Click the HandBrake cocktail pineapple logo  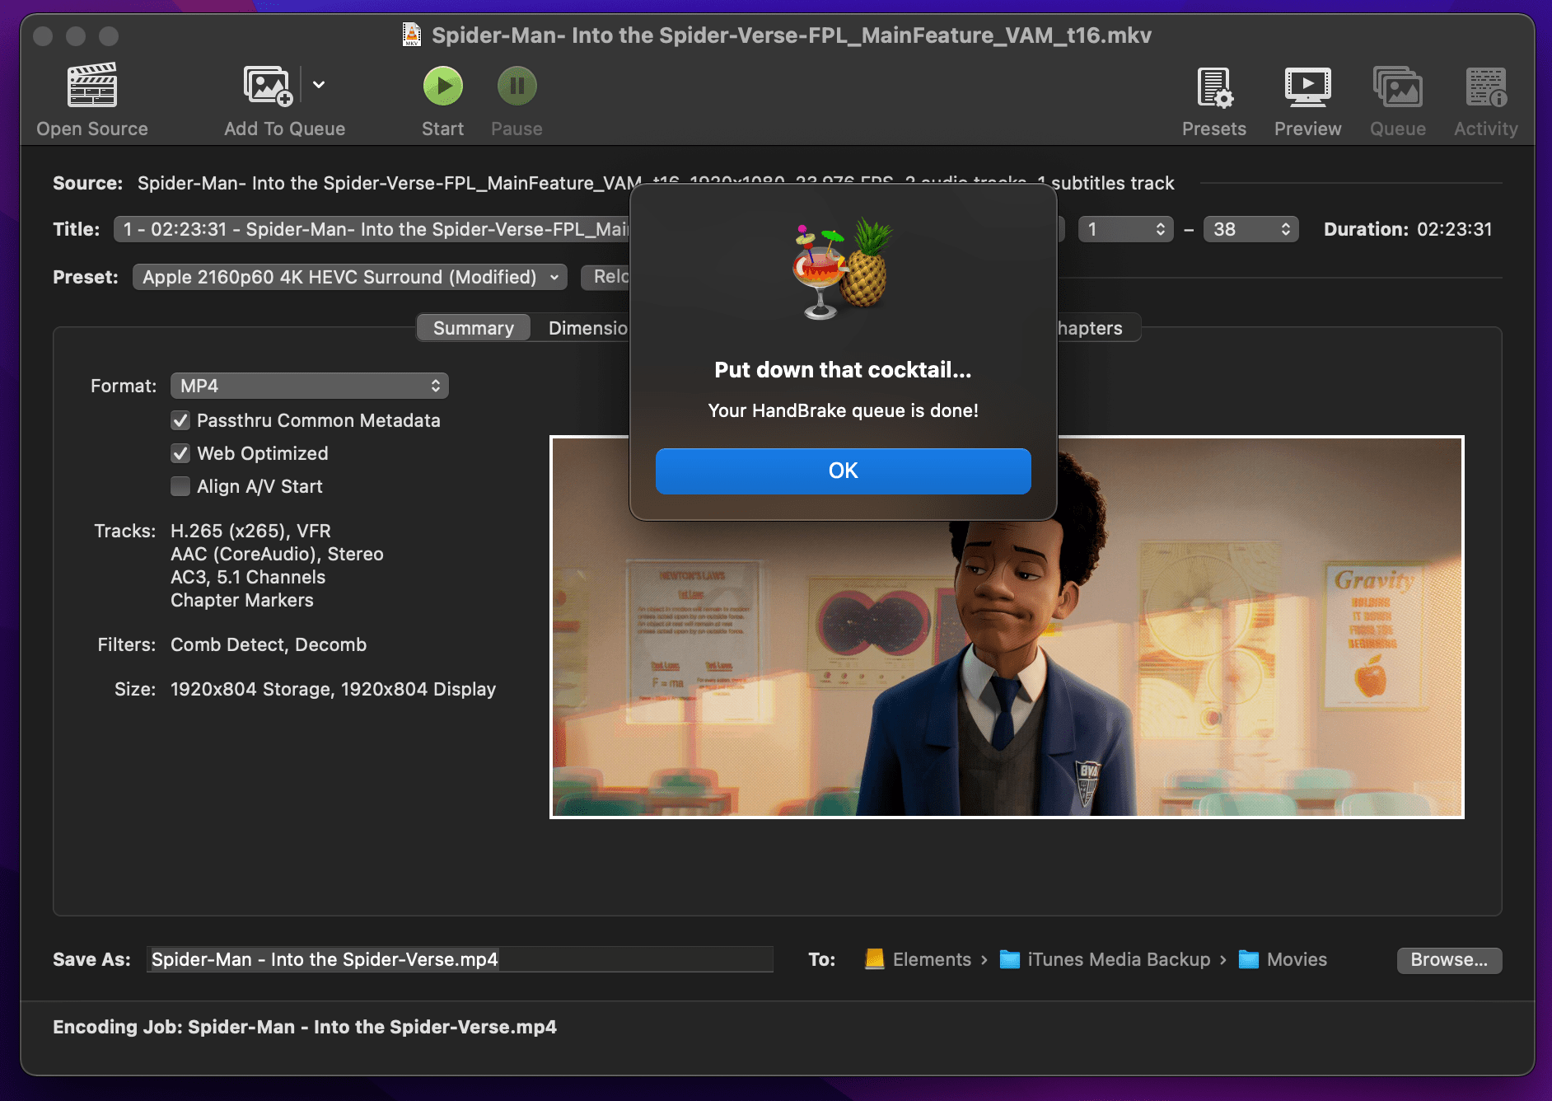point(843,269)
